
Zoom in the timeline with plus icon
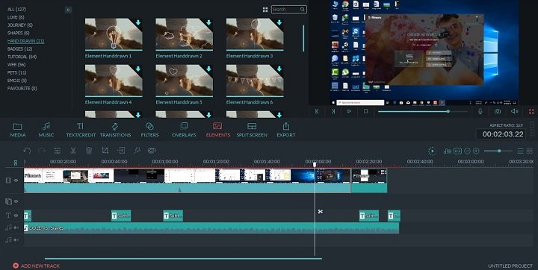click(x=476, y=151)
